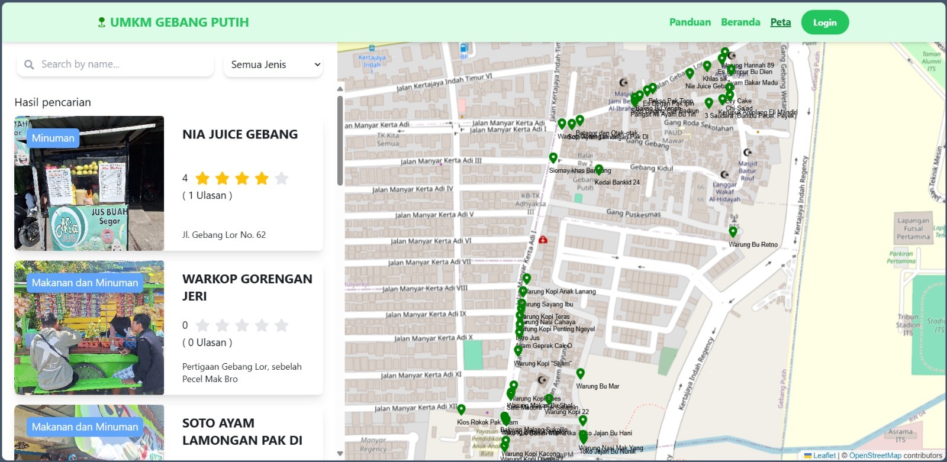947x462 pixels.
Task: Open the Semua Jenis dropdown
Action: click(x=273, y=64)
